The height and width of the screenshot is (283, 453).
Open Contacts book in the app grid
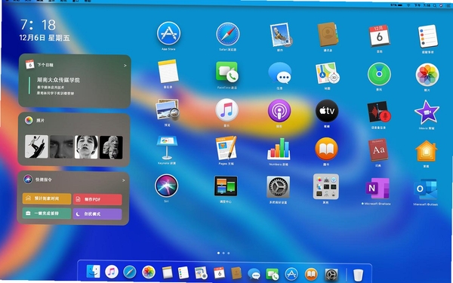328,35
